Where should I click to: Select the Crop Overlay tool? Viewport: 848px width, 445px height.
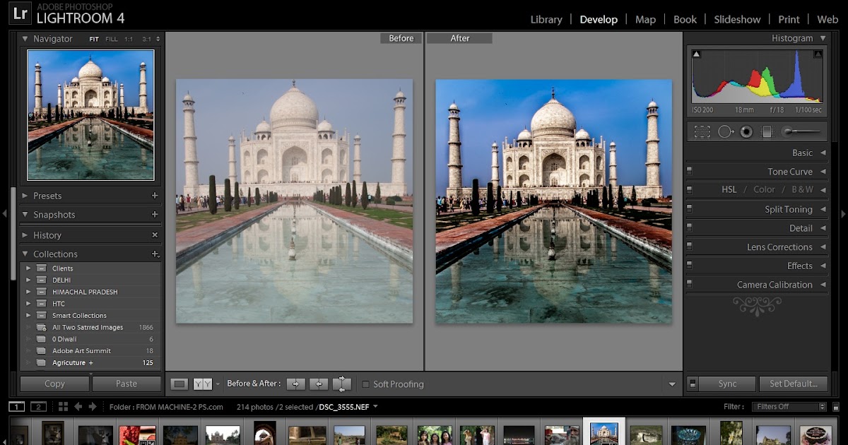(702, 131)
